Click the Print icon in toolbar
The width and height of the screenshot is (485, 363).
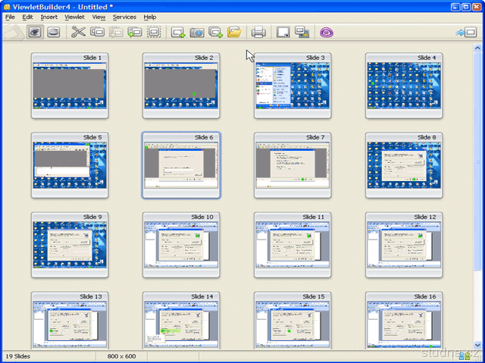pos(258,32)
